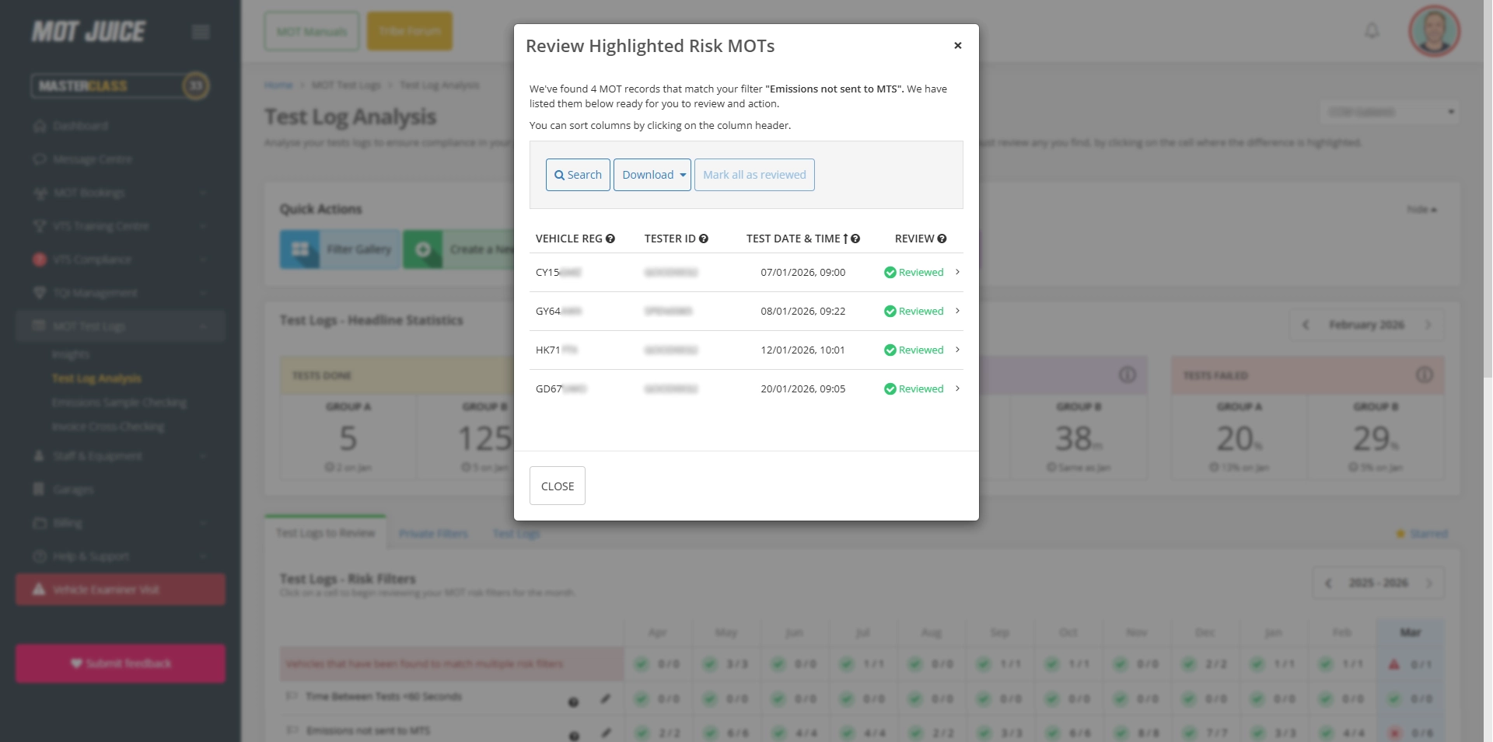Viewport: 1493px width, 742px height.
Task: Toggle the Starred filter star
Action: click(x=1400, y=534)
